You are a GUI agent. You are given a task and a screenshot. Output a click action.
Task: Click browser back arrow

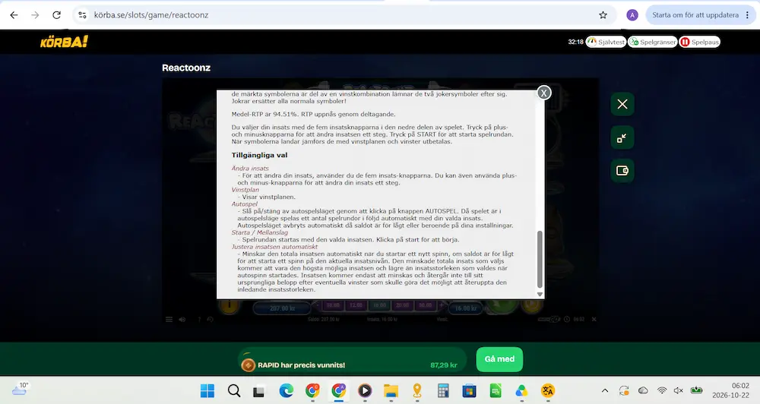click(14, 15)
